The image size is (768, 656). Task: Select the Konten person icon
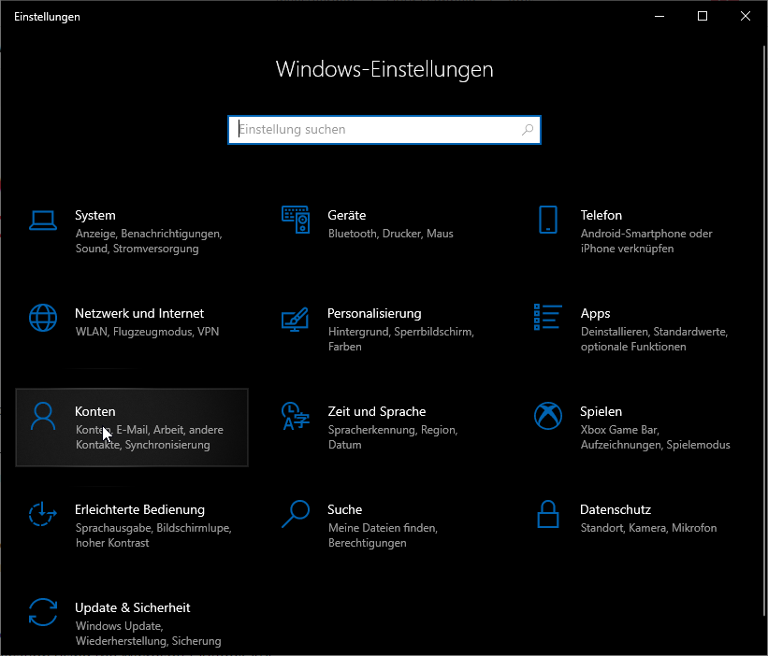click(x=43, y=416)
